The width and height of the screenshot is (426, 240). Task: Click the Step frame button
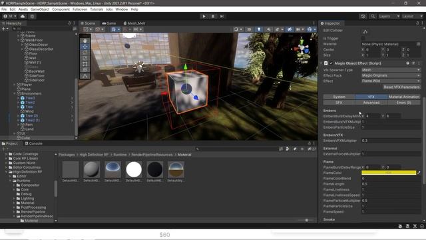click(x=222, y=16)
